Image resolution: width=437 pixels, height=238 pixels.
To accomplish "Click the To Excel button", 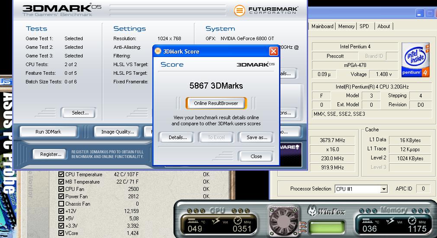I will click(216, 137).
